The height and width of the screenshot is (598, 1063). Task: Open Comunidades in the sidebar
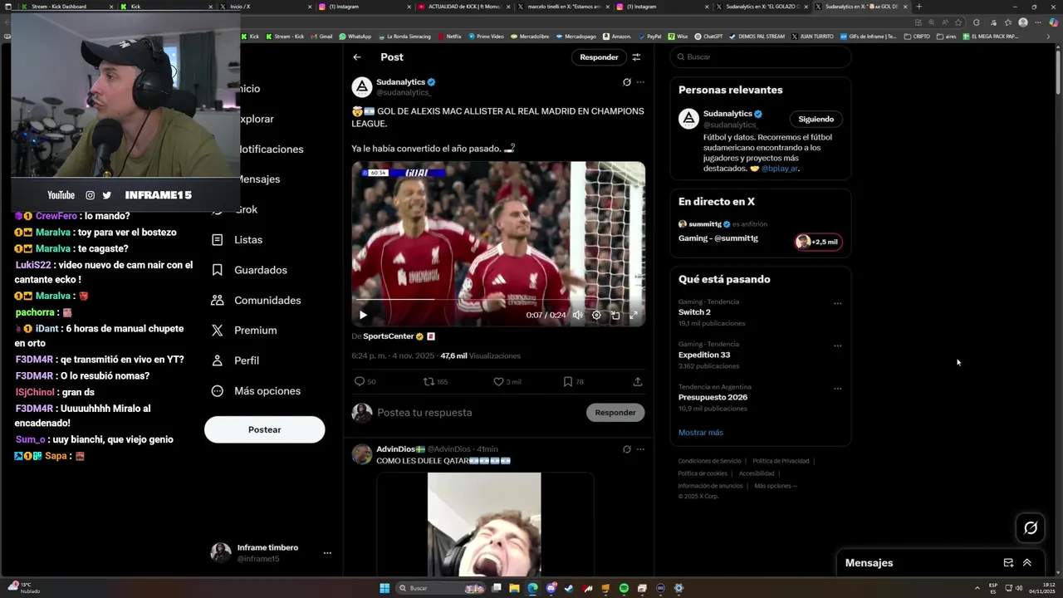point(256,301)
